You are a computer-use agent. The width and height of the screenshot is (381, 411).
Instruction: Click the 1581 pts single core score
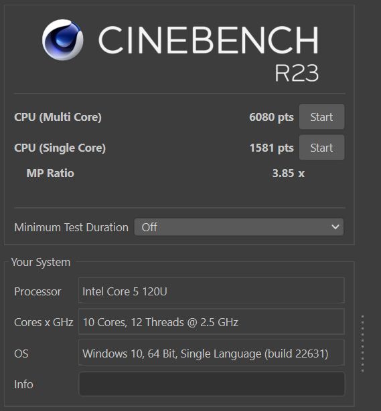[x=271, y=148]
